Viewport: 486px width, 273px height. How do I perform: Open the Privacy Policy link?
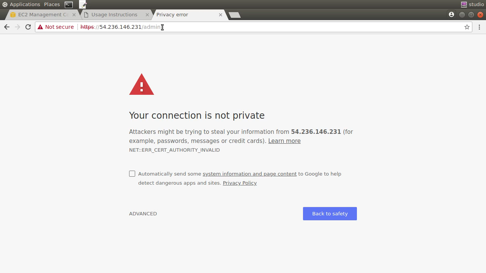pyautogui.click(x=240, y=183)
